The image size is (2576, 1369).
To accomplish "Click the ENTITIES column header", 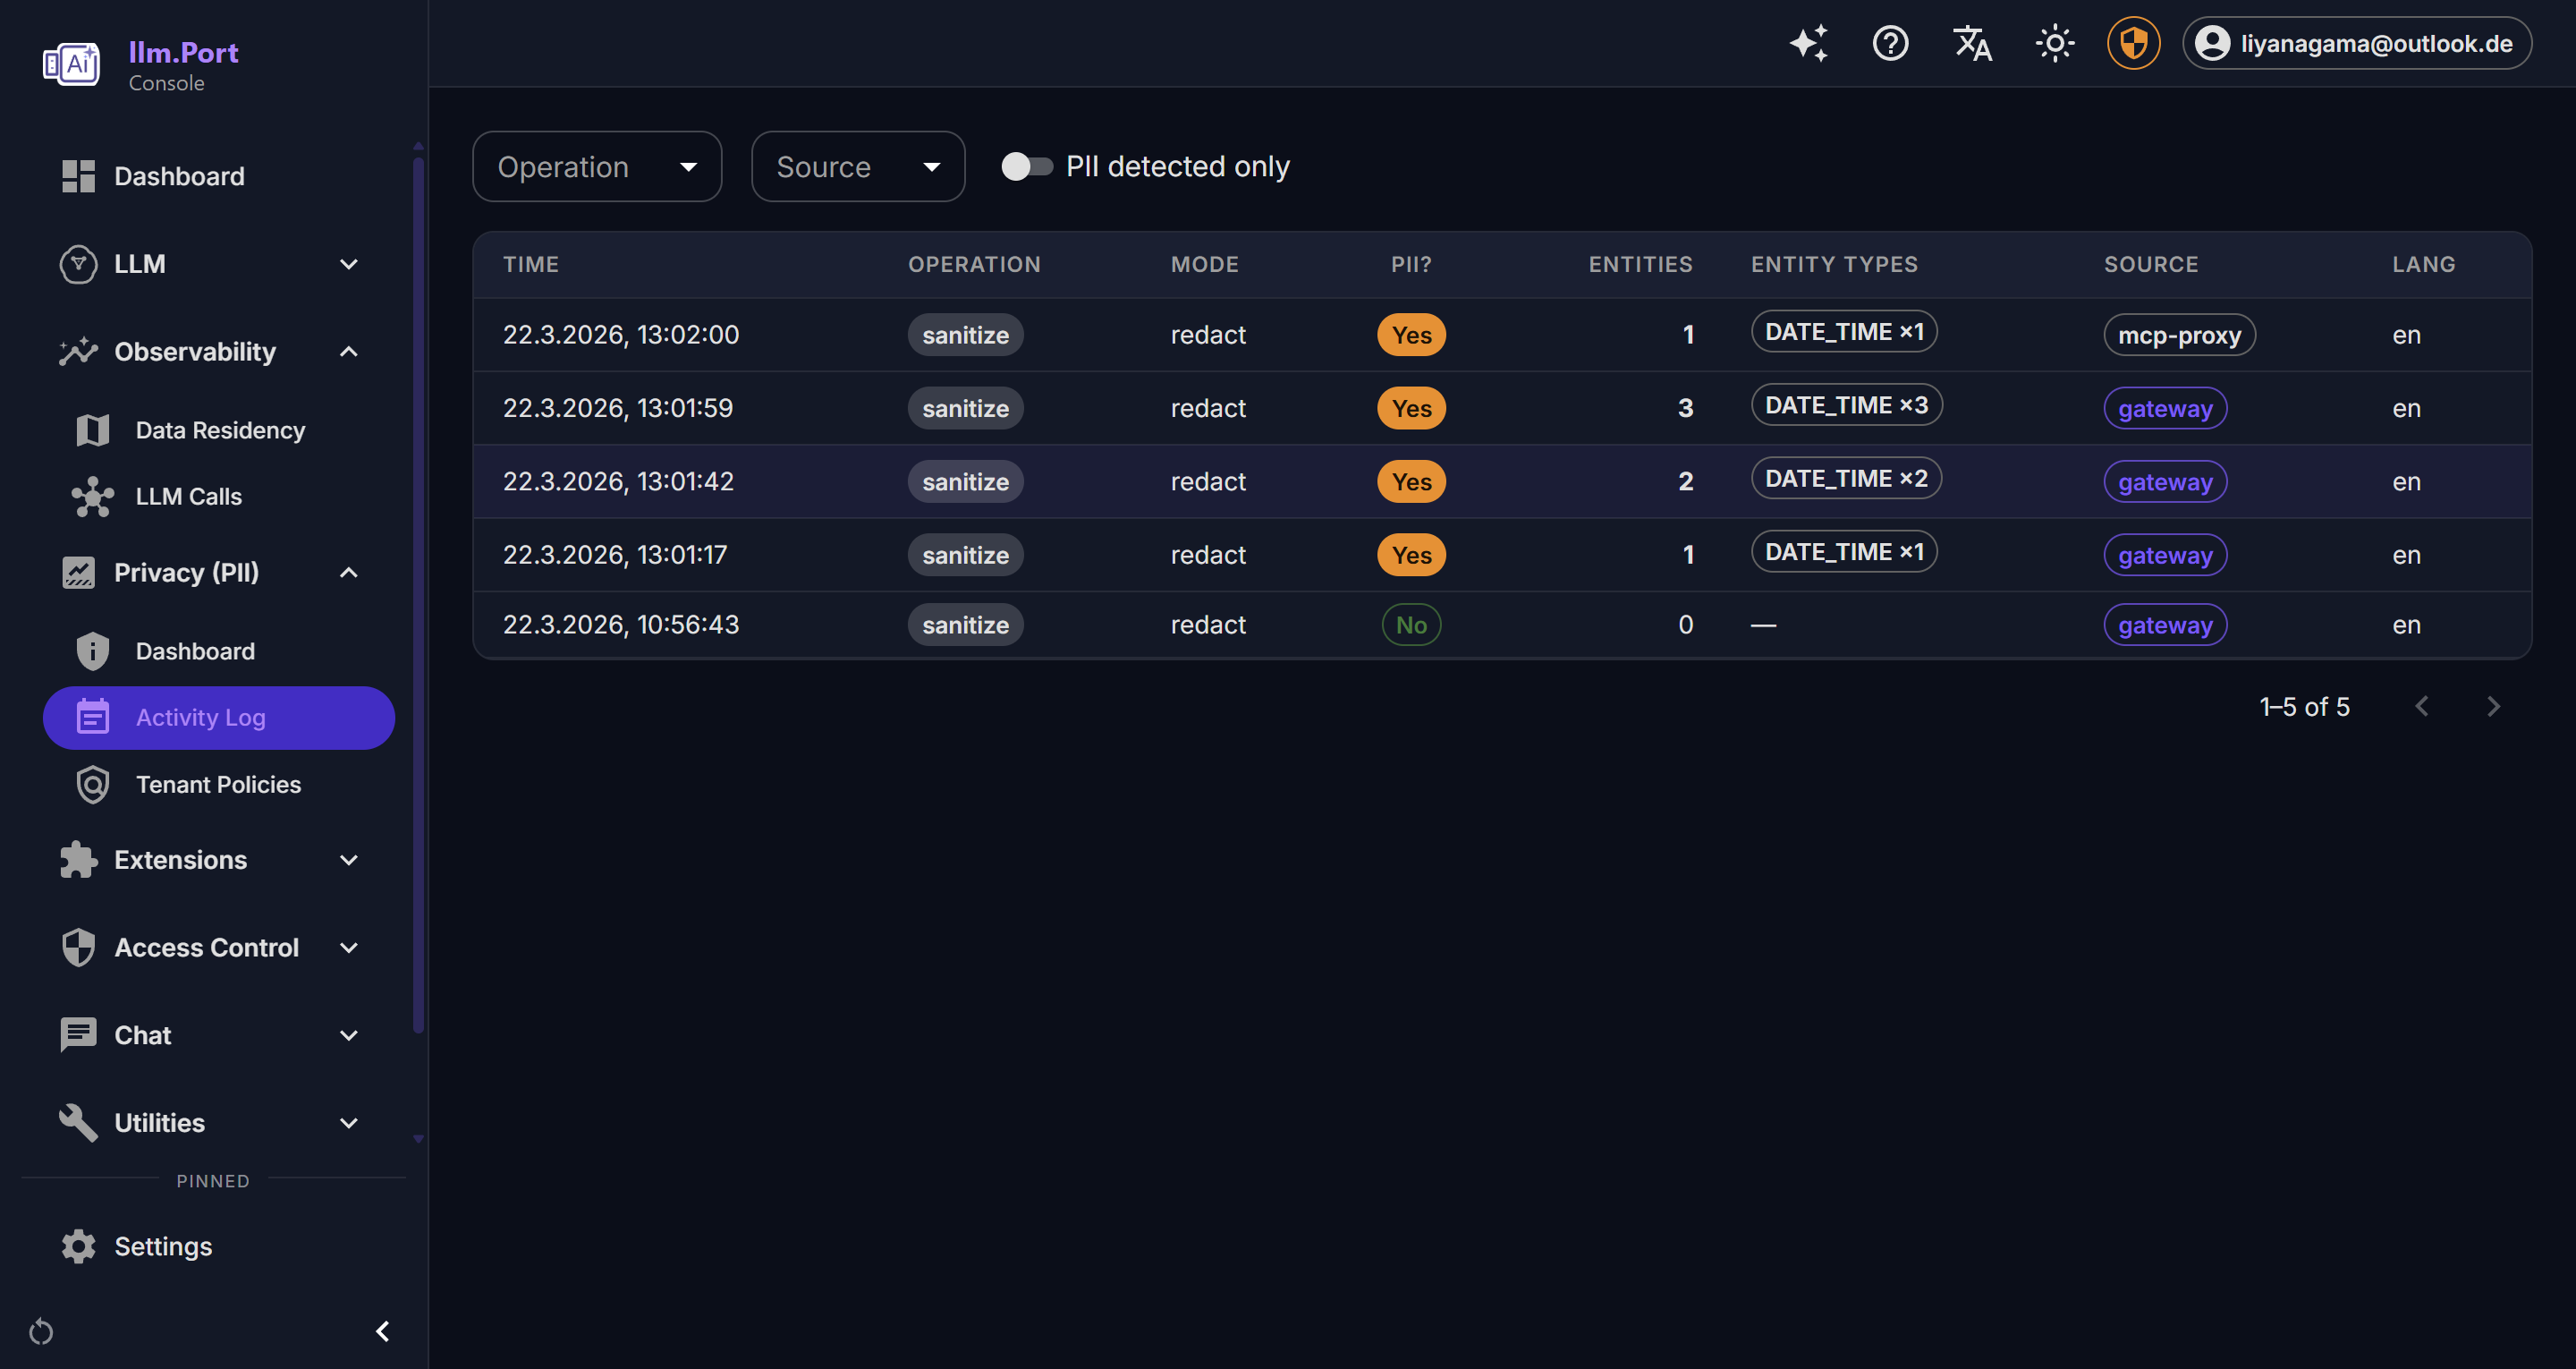I will 1640,264.
